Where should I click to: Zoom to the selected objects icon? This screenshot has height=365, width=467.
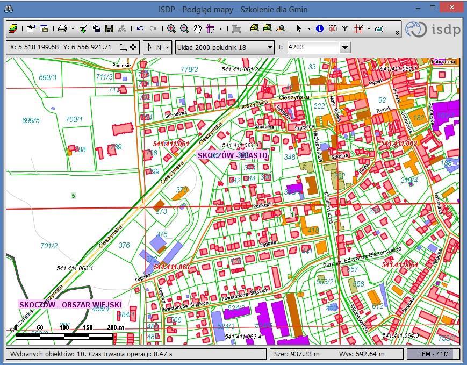(x=281, y=28)
